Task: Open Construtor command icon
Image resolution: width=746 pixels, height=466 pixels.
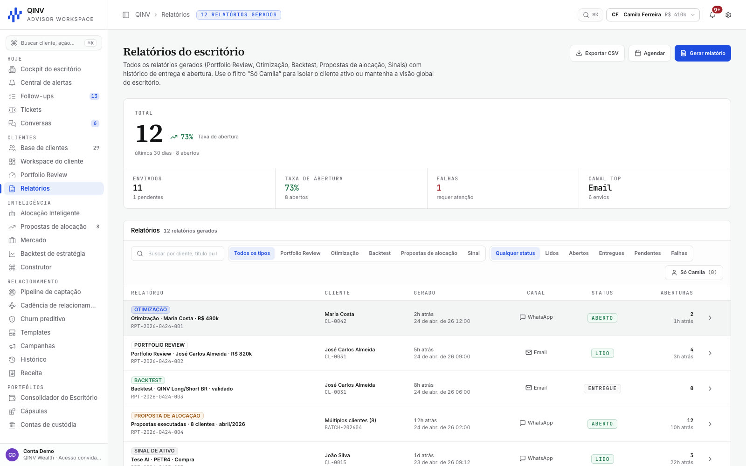Action: (x=12, y=267)
